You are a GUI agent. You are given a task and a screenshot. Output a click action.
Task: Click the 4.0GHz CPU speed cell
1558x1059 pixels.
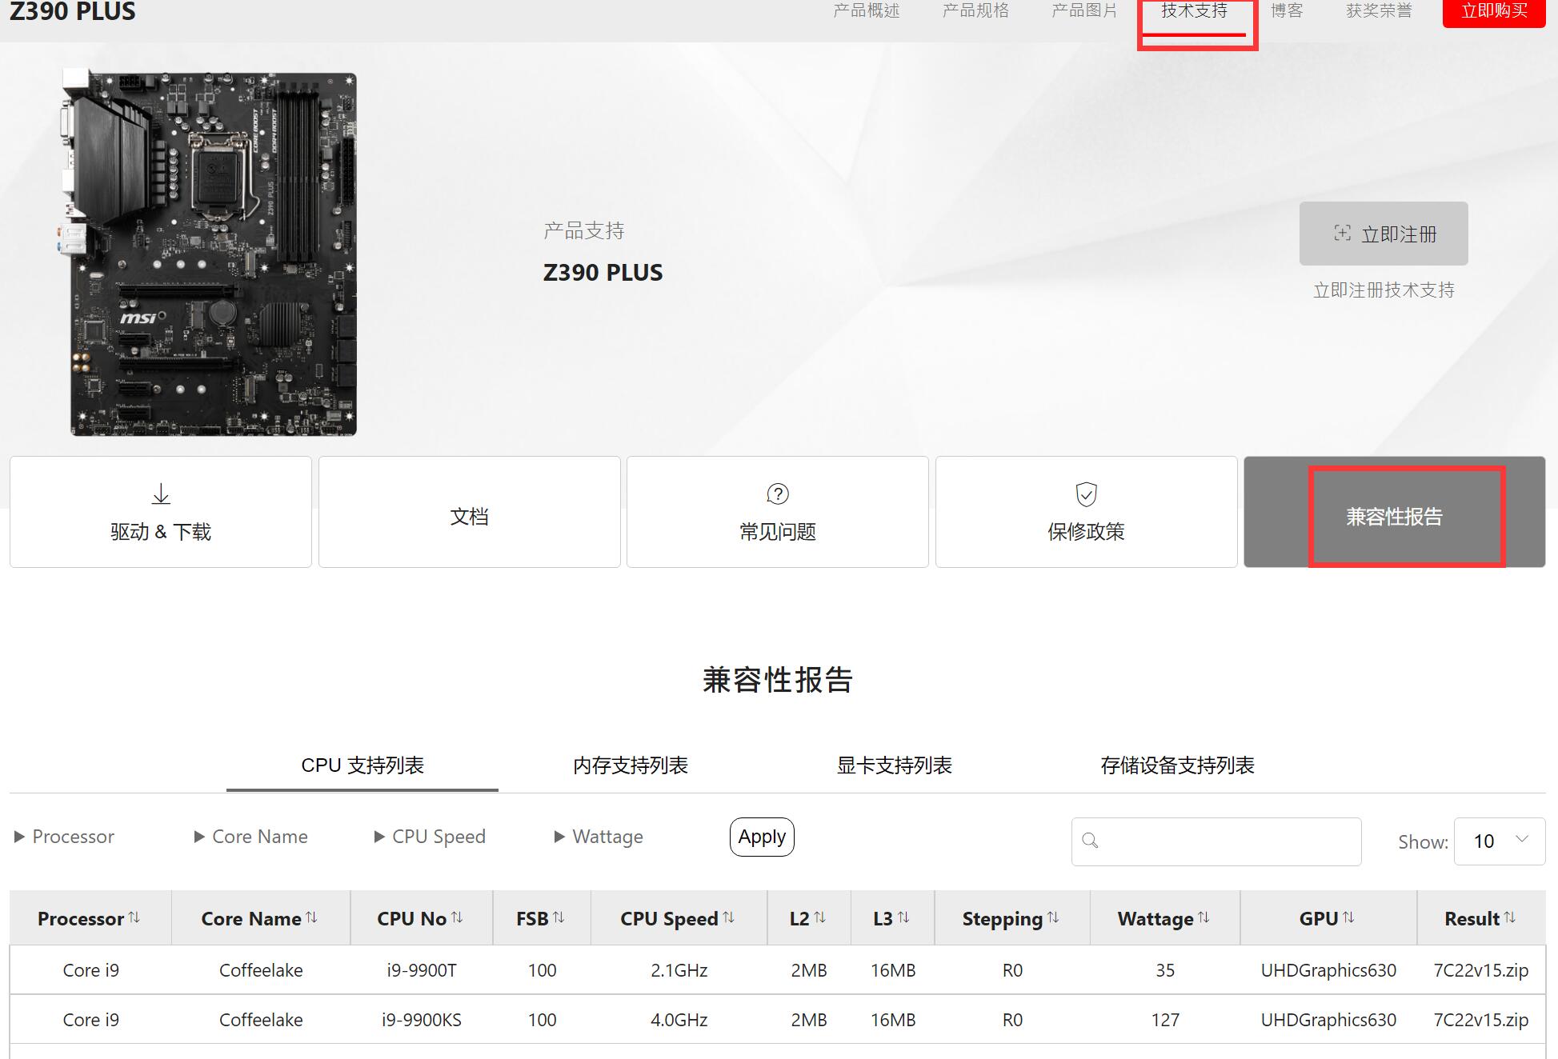pos(679,1020)
